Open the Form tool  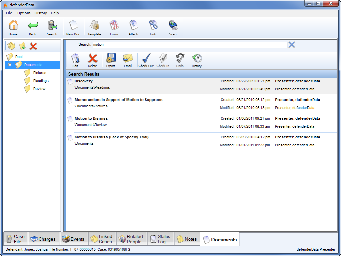(x=114, y=28)
